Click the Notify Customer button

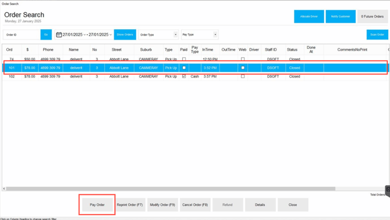coord(341,16)
